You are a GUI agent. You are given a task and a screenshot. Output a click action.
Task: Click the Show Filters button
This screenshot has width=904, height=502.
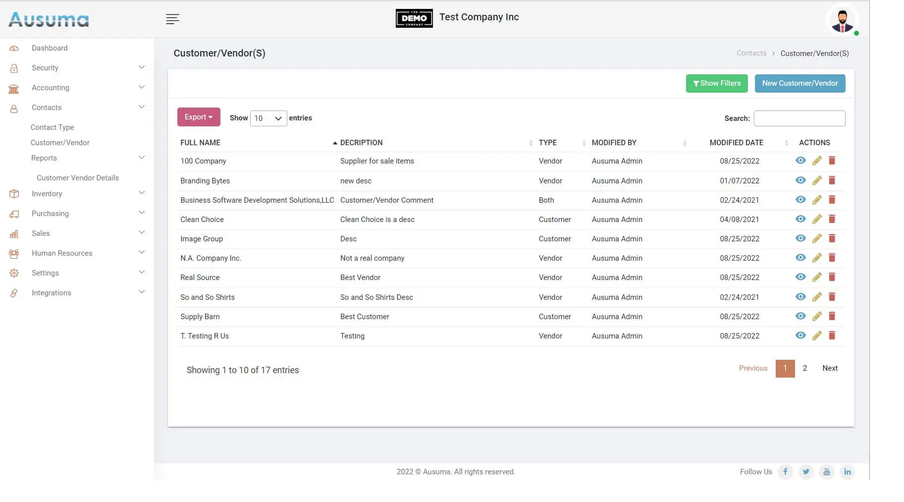click(x=716, y=83)
